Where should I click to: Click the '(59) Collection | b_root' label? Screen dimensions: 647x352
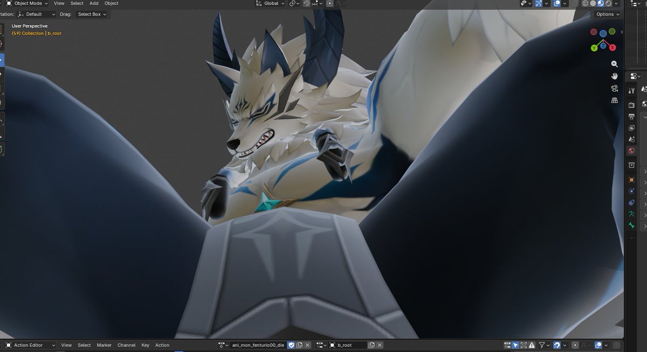[37, 33]
